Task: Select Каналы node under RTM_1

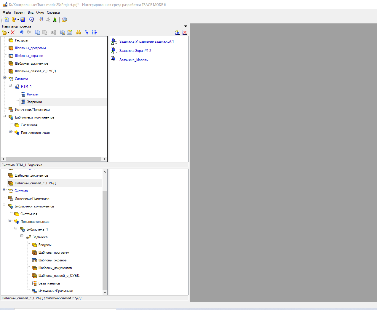Action: [x=33, y=94]
